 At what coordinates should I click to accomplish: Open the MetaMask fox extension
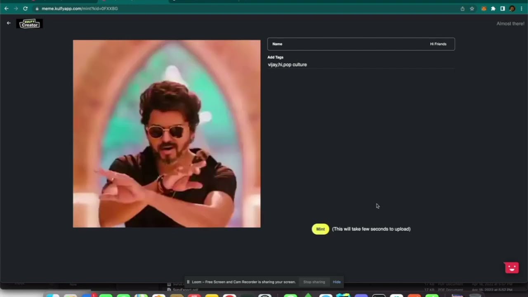click(x=483, y=8)
